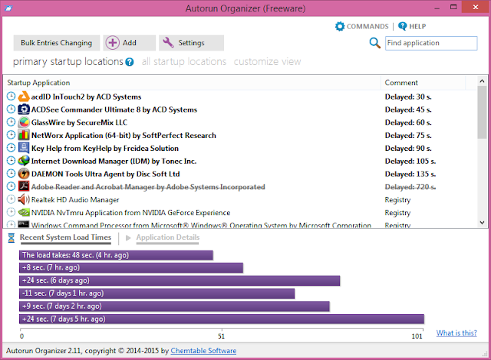Viewport: 491px width, 360px height.
Task: Click the Realtek speaker icon
Action: [x=24, y=199]
